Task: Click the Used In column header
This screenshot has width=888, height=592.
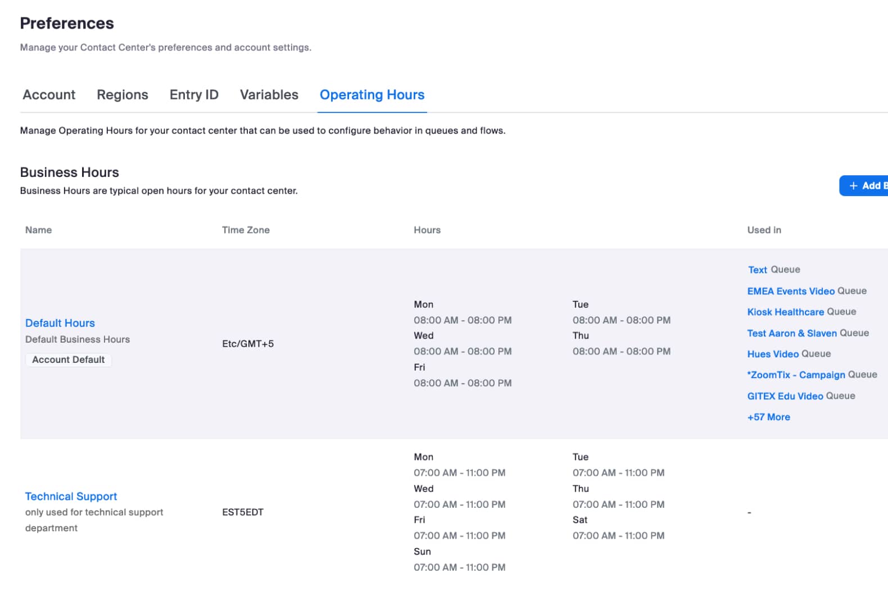Action: coord(764,230)
